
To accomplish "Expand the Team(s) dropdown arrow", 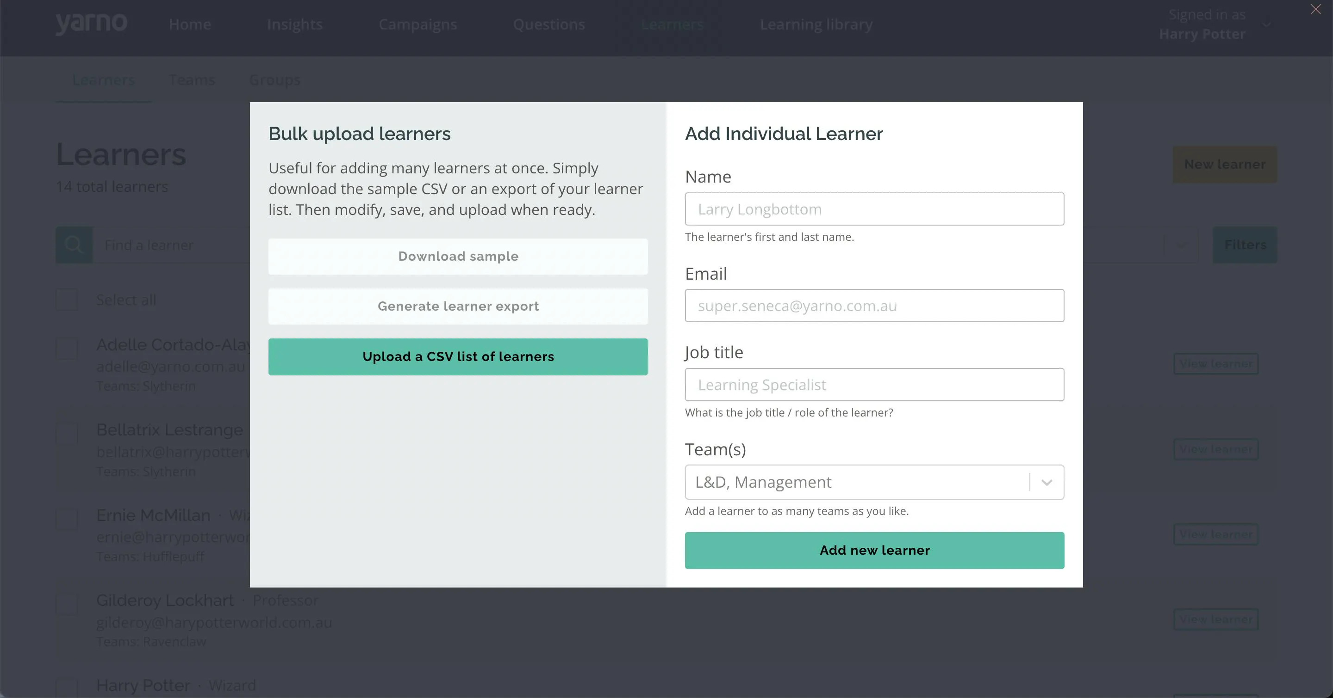I will 1047,483.
